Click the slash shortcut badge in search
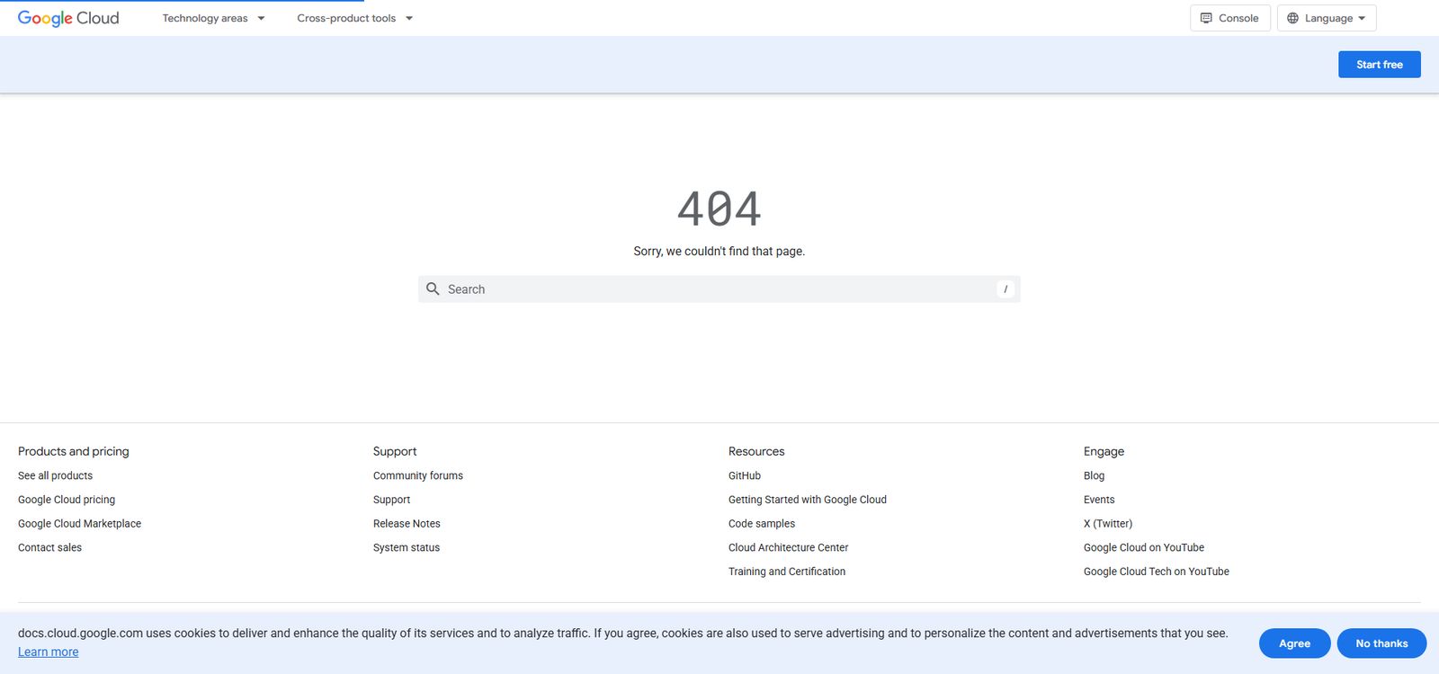The image size is (1439, 674). (1006, 289)
